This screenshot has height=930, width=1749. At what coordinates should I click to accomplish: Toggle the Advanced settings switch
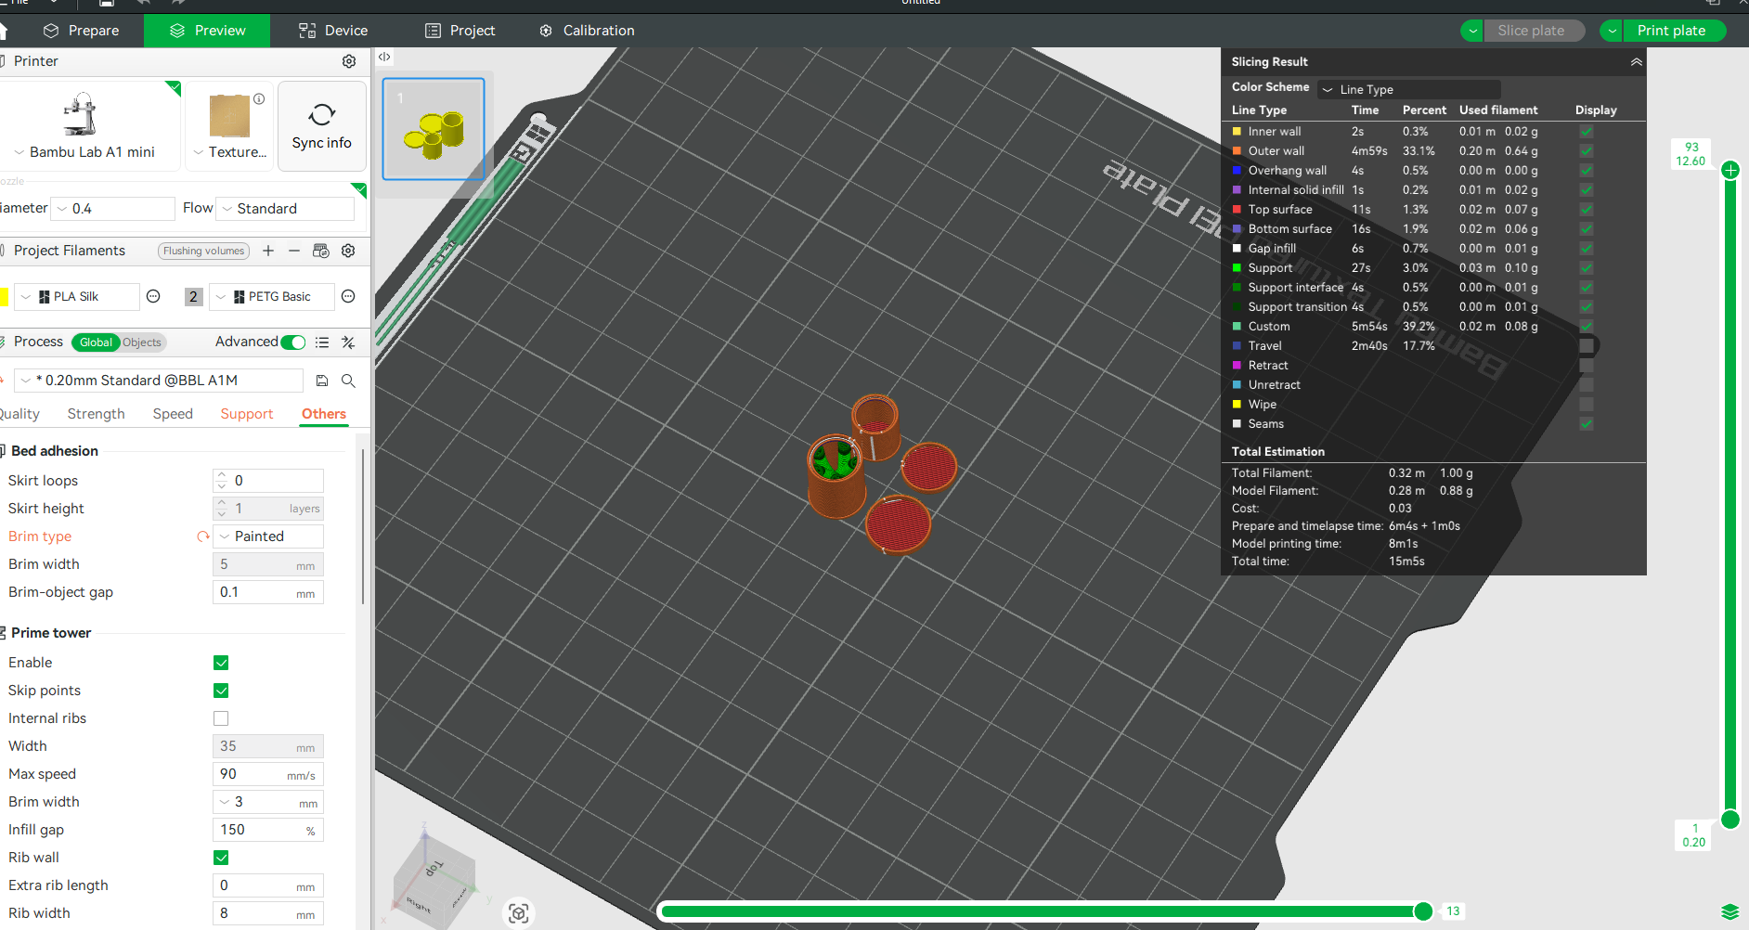(x=292, y=342)
